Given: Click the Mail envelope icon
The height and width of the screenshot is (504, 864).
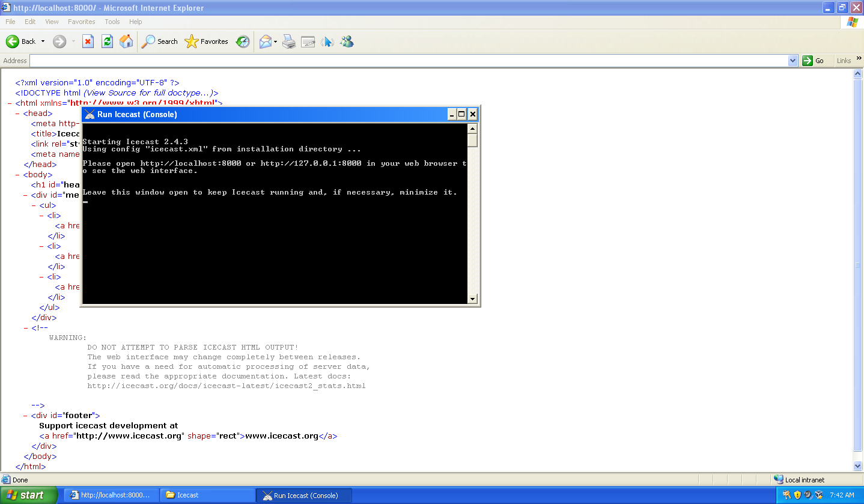Looking at the screenshot, I should tap(265, 41).
